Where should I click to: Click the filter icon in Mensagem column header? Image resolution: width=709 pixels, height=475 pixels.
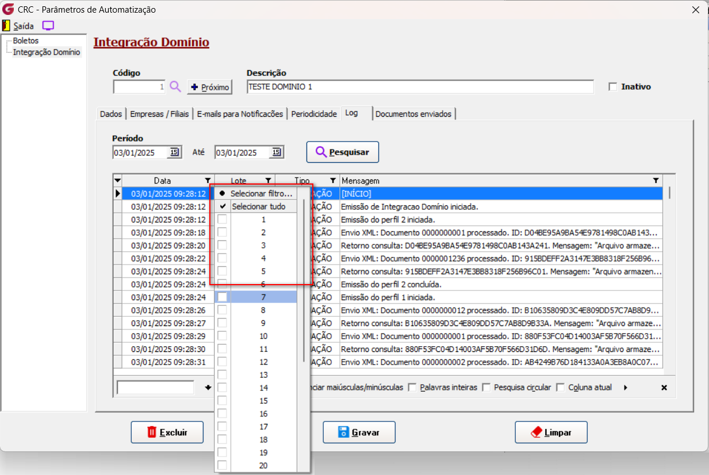(656, 181)
